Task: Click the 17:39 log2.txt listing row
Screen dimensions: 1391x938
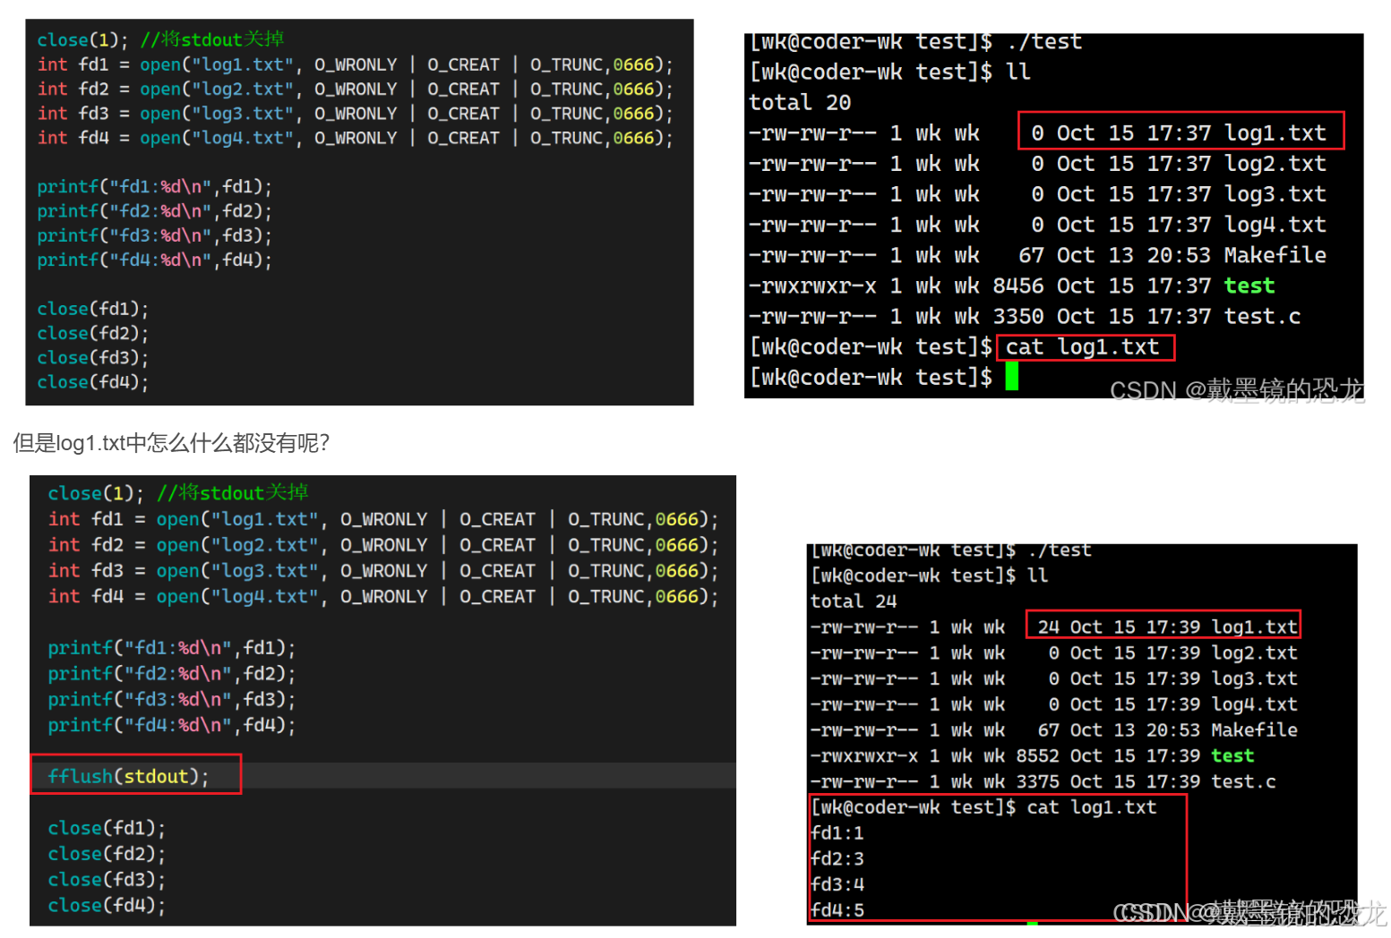Action: click(x=1053, y=652)
